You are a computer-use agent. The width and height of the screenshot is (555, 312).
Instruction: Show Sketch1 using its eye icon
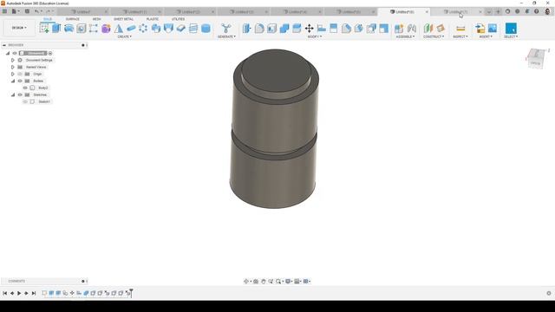click(25, 101)
